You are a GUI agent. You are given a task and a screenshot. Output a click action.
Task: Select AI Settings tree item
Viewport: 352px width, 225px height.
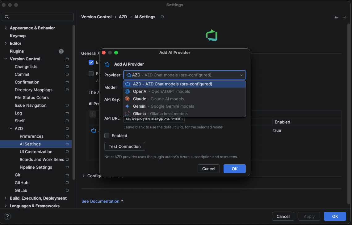click(36, 144)
